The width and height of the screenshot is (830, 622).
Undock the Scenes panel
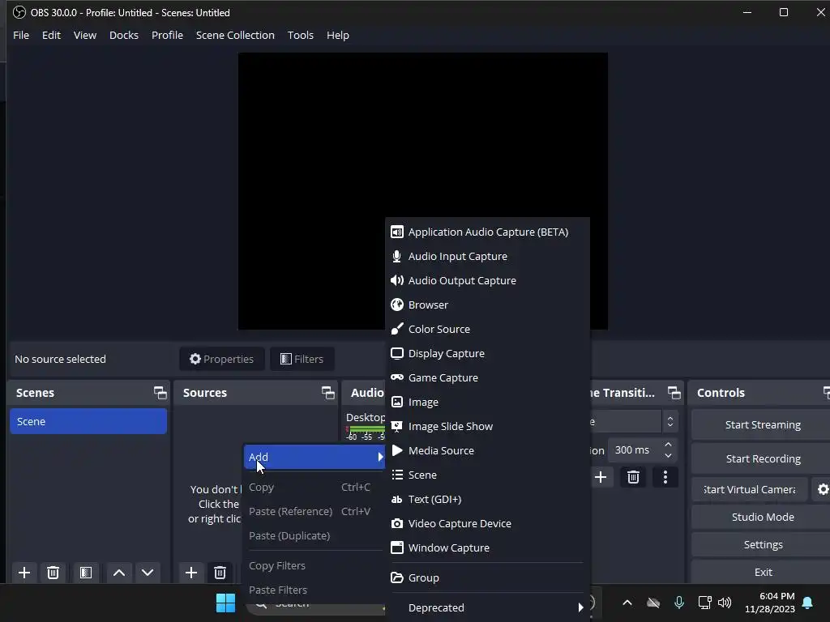click(x=160, y=393)
